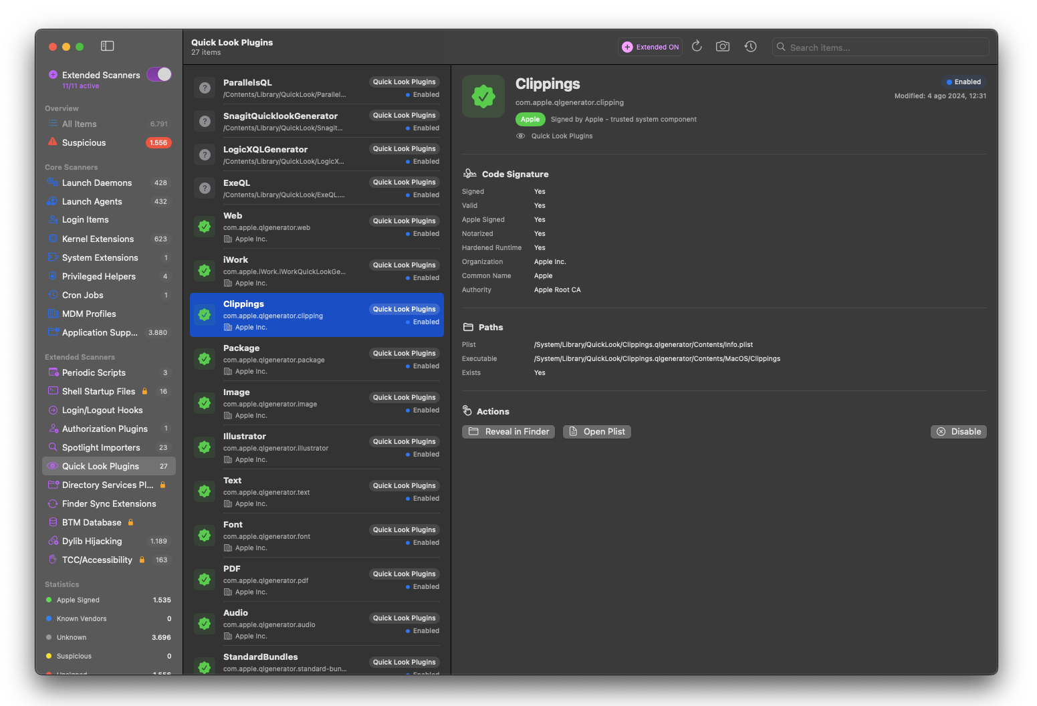This screenshot has height=706, width=1037.
Task: Select the Audio plugin entry
Action: point(317,624)
